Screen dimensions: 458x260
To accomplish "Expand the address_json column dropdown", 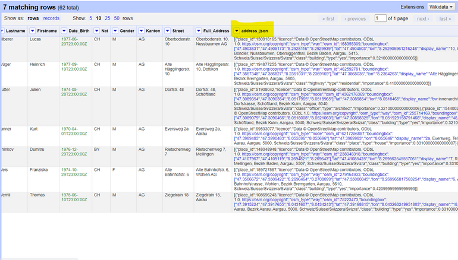I will tap(237, 30).
